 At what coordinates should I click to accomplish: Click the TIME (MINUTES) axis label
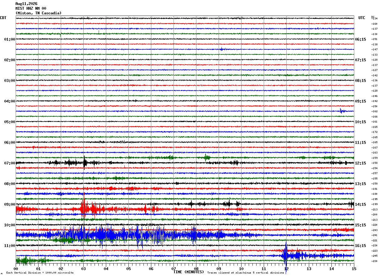pyautogui.click(x=189, y=272)
